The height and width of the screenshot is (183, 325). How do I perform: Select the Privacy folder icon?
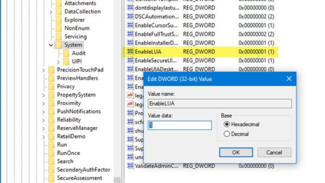point(51,87)
